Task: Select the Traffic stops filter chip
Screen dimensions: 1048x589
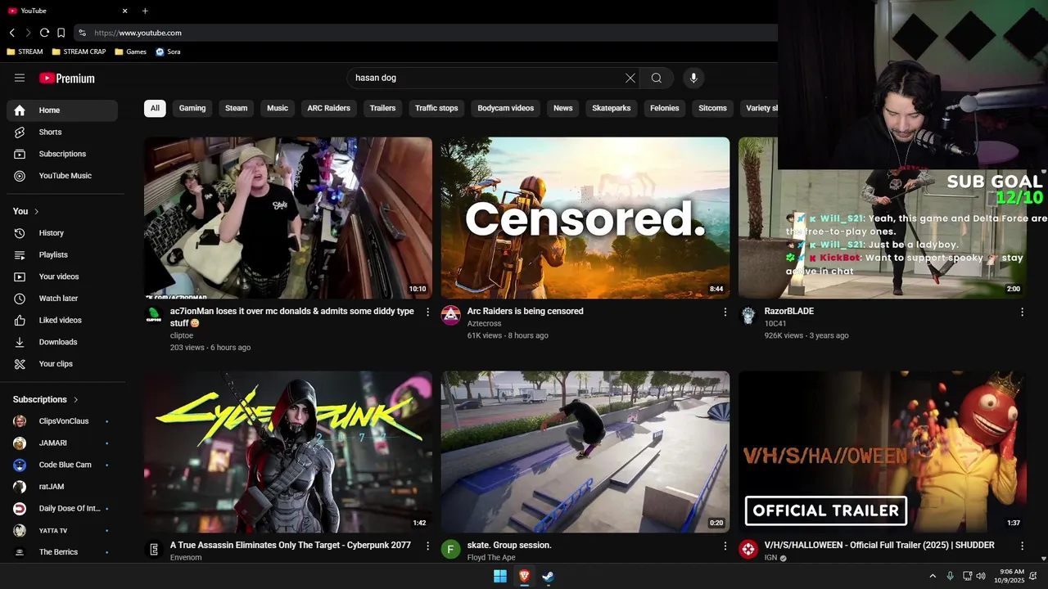Action: coord(436,108)
